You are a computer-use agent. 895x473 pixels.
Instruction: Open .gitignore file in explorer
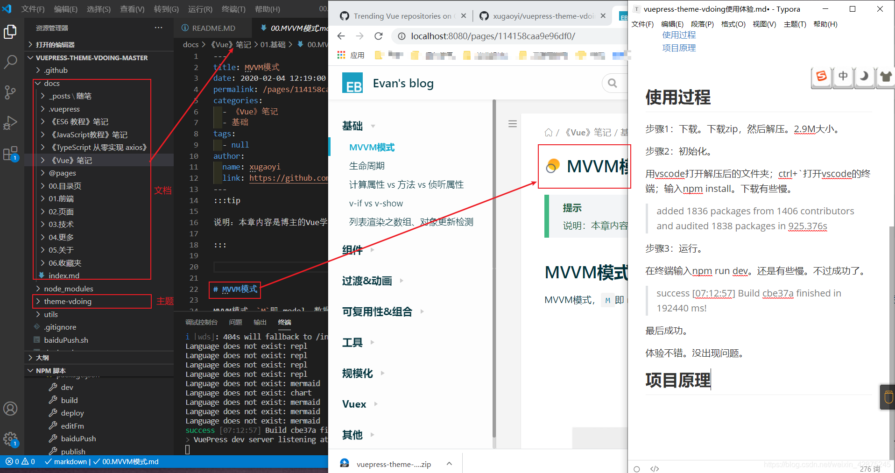click(60, 327)
